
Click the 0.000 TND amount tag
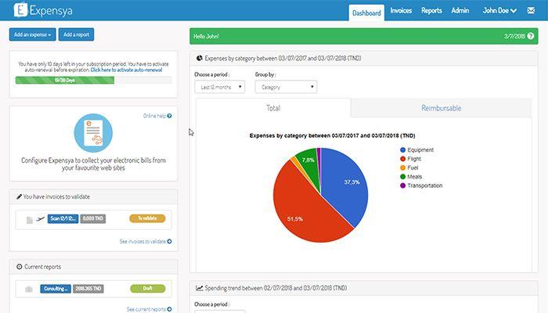pyautogui.click(x=93, y=218)
